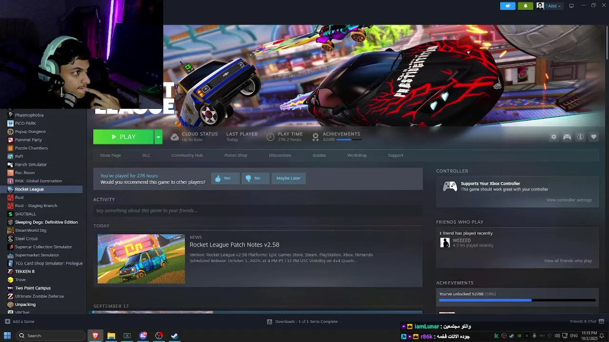
Task: Click the SteamWorld Dig game icon
Action: pyautogui.click(x=10, y=230)
